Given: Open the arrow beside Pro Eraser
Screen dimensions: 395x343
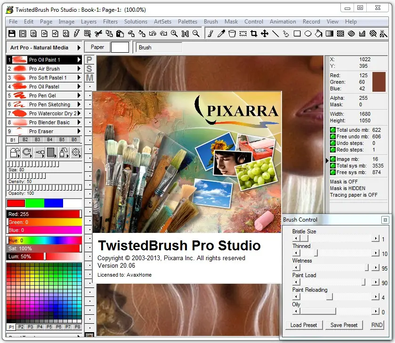Looking at the screenshot, I should point(79,131).
